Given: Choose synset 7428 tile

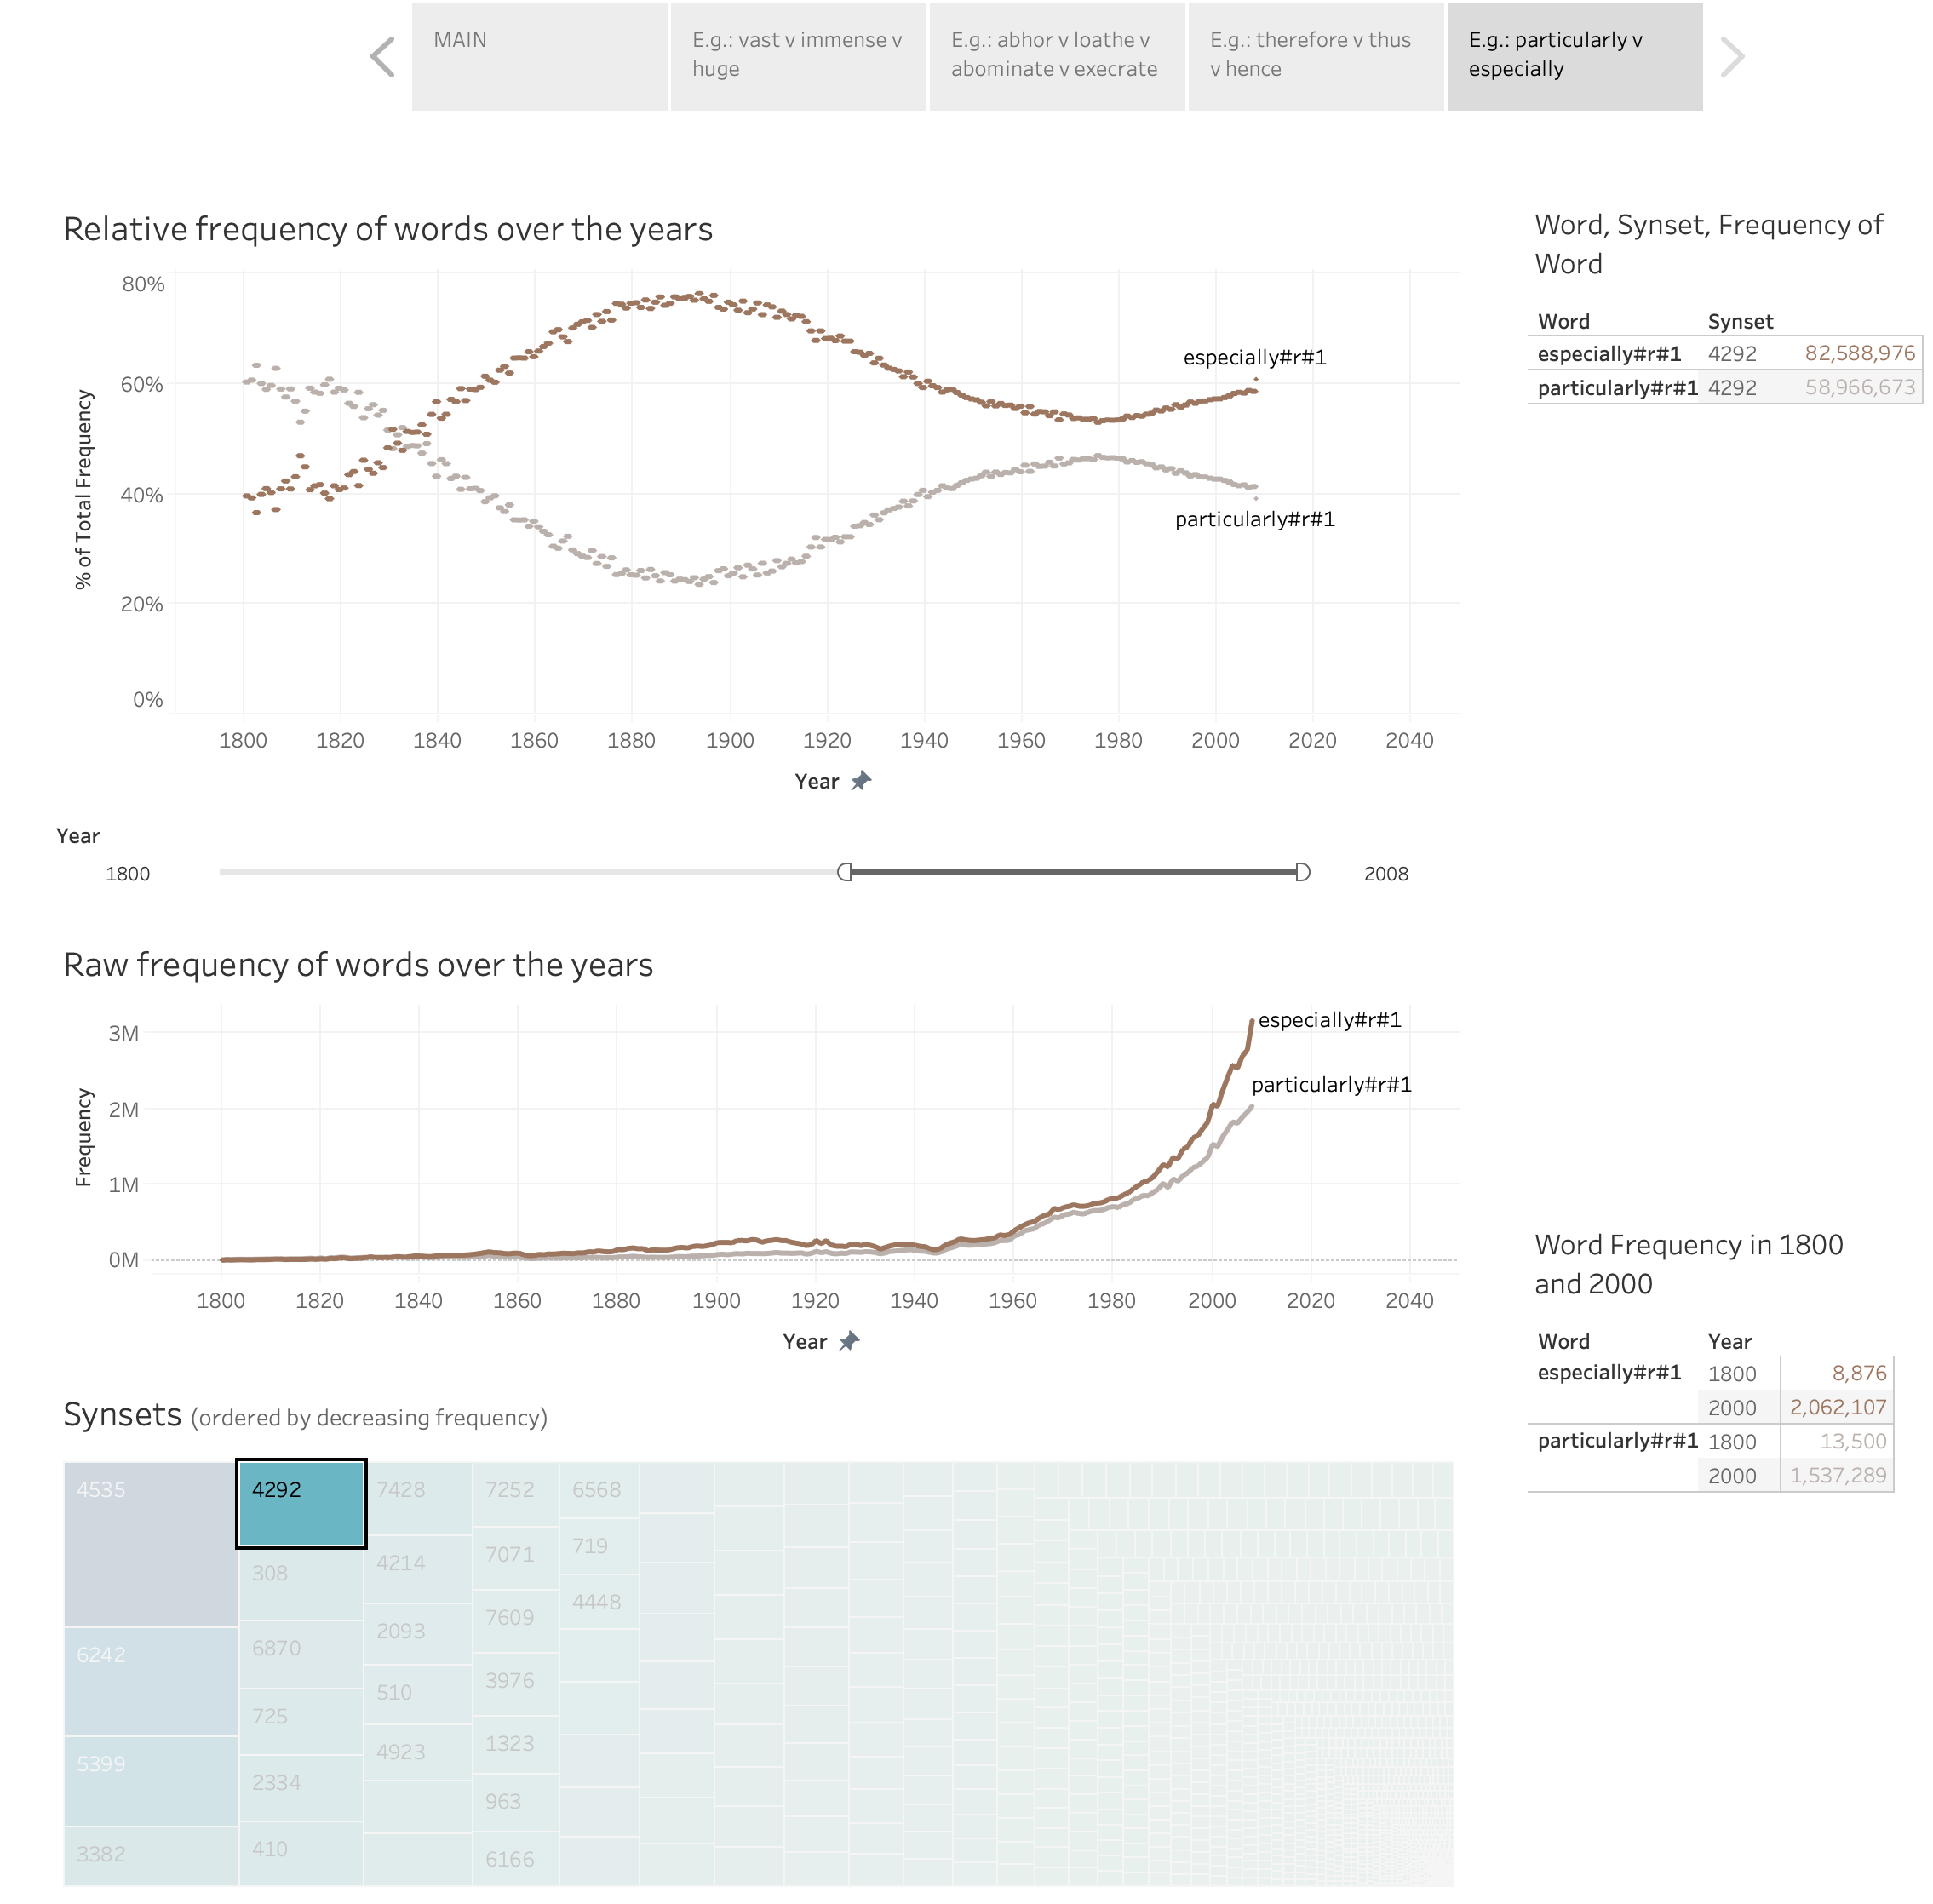Looking at the screenshot, I should (417, 1498).
